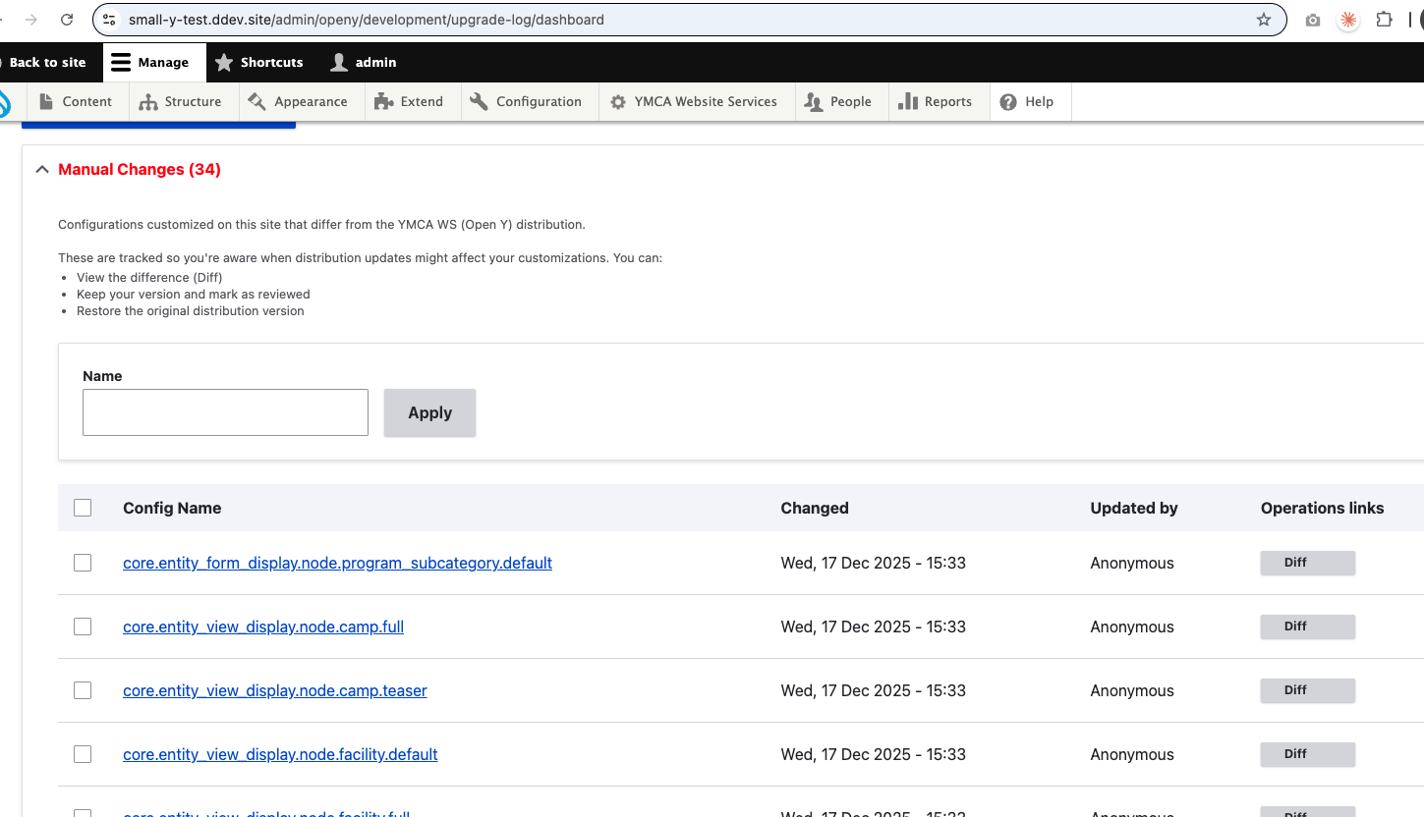Open the core.entity_view_display.node.camp.full link
The image size is (1424, 817).
[x=263, y=626]
